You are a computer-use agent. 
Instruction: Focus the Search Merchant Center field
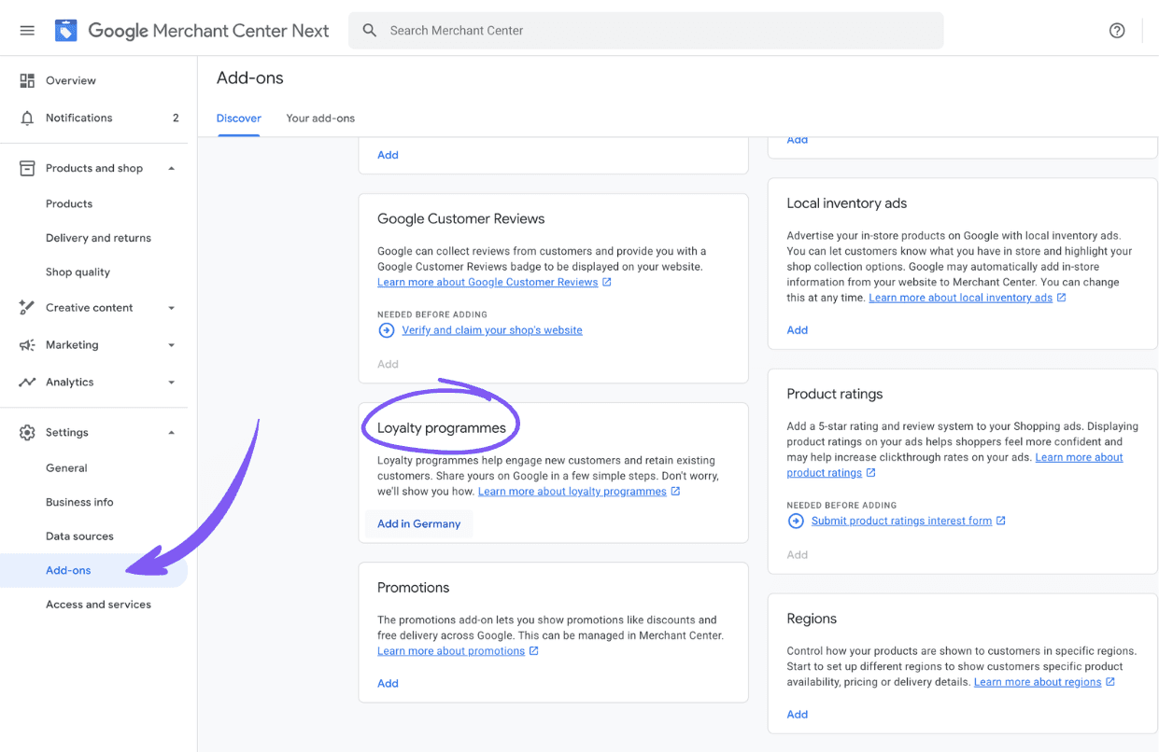pos(645,31)
